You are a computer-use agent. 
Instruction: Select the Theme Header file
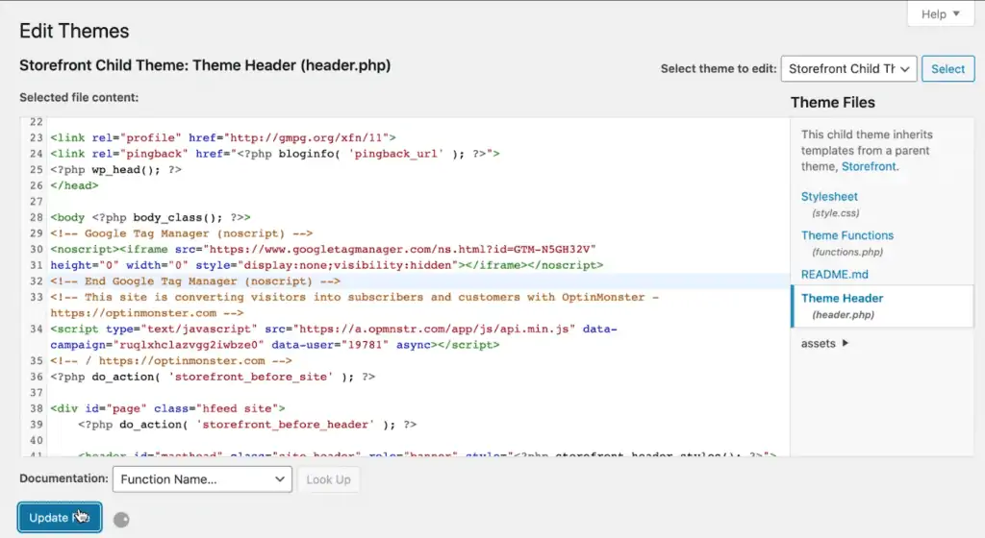882,306
